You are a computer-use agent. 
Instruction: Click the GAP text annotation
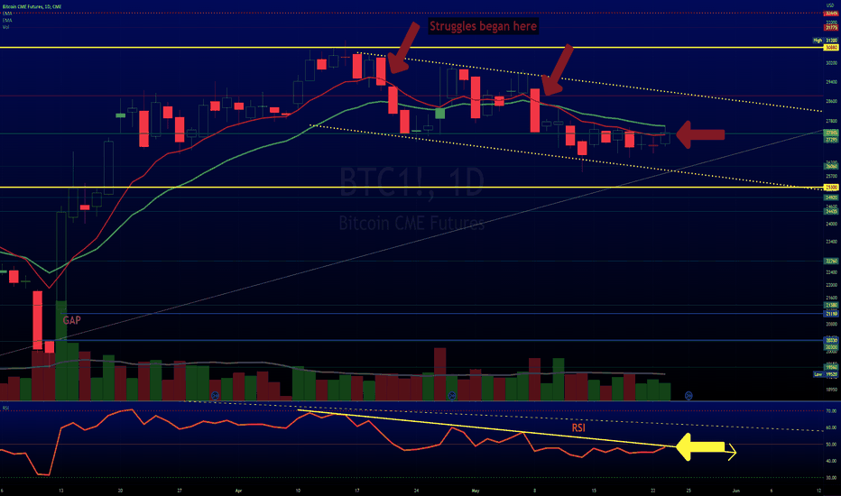tap(72, 320)
